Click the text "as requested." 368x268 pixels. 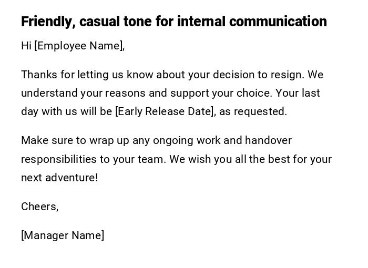point(253,111)
